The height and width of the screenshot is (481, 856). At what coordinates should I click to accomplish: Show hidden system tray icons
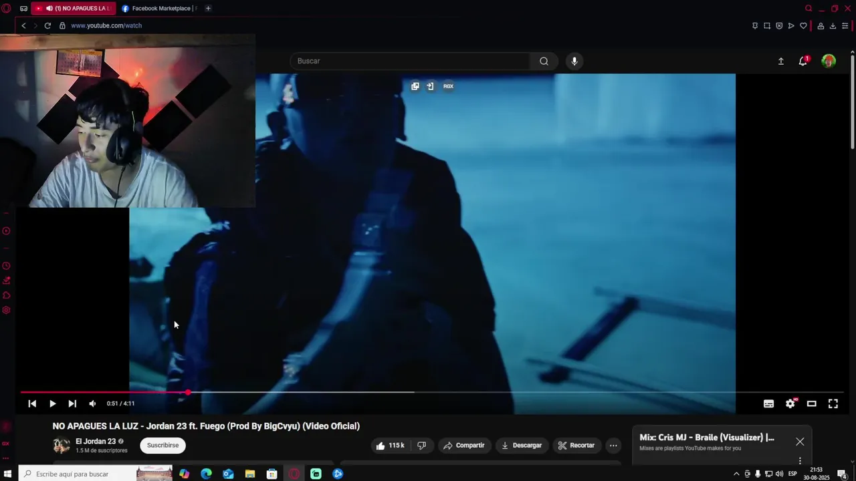[x=736, y=474]
